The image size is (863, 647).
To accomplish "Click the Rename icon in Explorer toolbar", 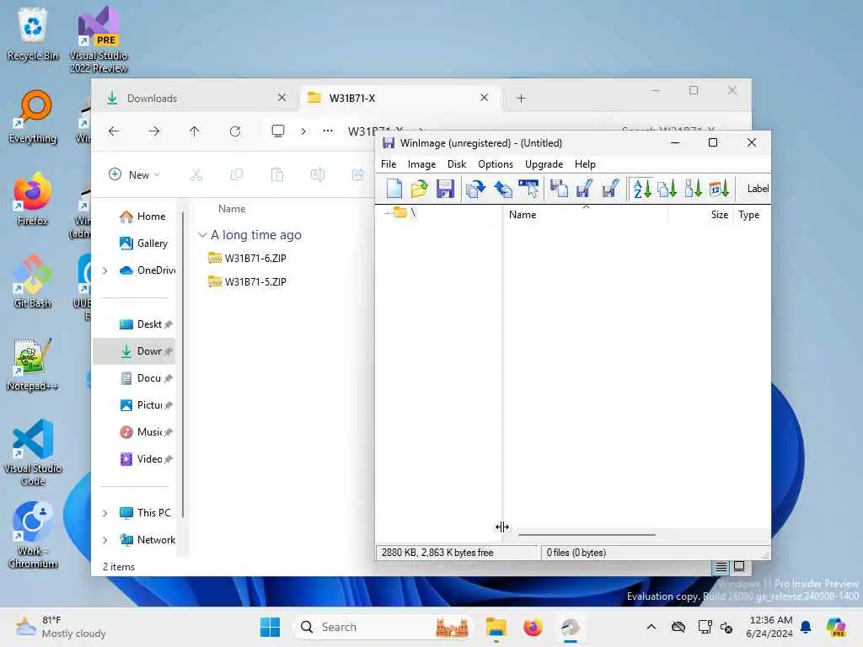I will (x=318, y=175).
